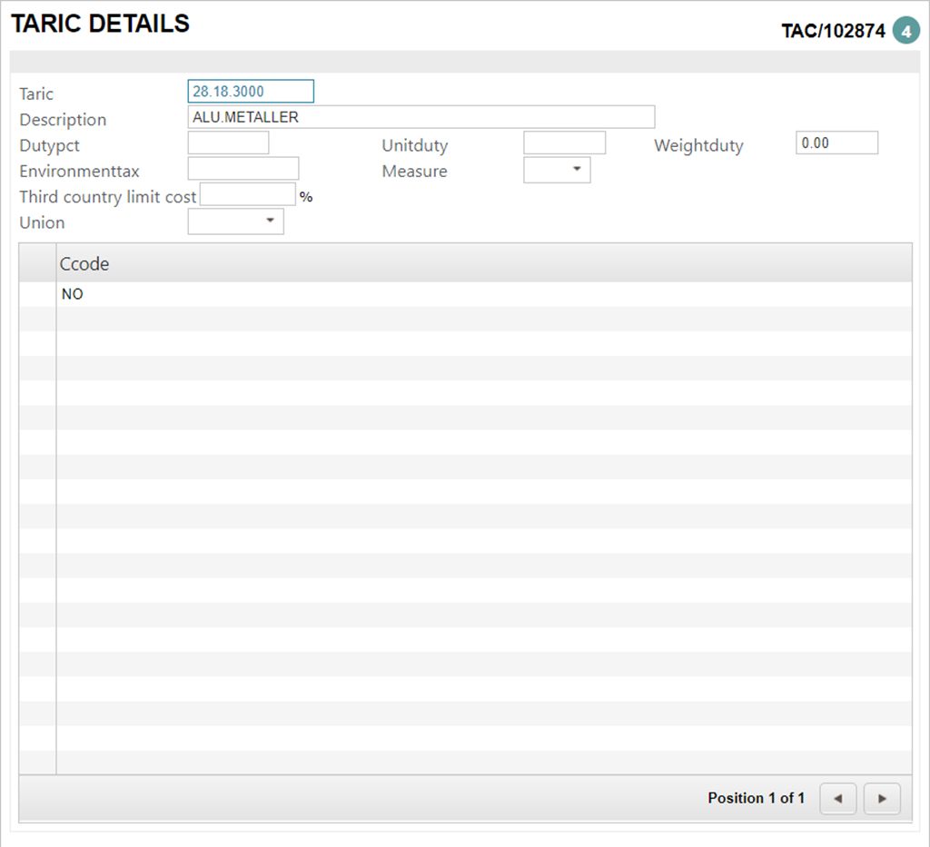Click the blank header cell left of Ccode
Viewport: 930px width, 847px height.
tap(37, 264)
